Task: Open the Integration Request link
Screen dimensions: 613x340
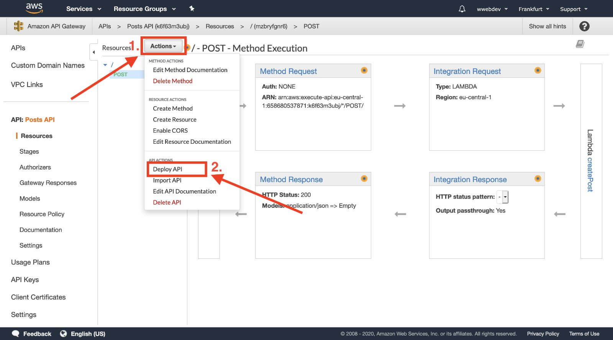Action: tap(467, 71)
